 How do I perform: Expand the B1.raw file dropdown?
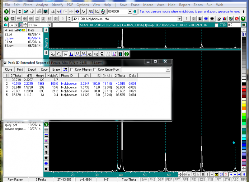[49, 25]
